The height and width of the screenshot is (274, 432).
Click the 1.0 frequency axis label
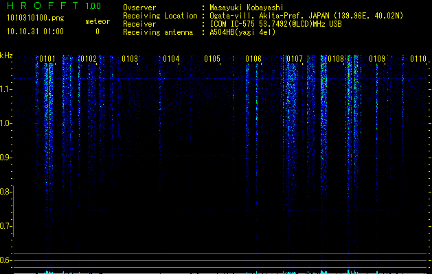[5, 123]
